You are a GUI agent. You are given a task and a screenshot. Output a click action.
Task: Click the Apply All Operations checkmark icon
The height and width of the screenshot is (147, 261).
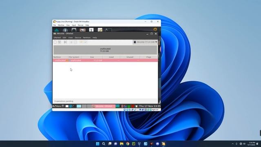tap(86, 42)
